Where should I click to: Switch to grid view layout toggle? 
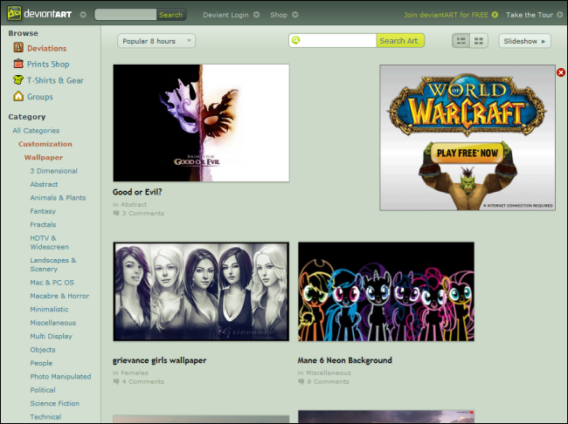(x=479, y=41)
